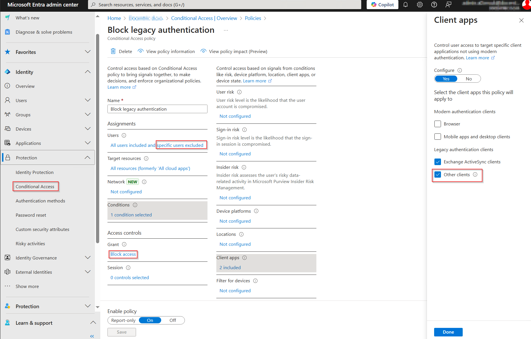Expand the Applications menu group
The image size is (531, 339).
(x=88, y=143)
